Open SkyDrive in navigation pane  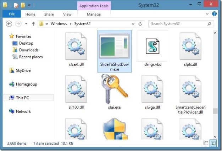23,70
